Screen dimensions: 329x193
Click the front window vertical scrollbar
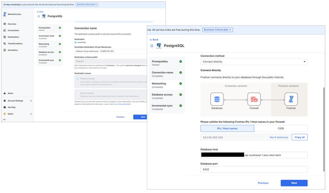(324, 129)
